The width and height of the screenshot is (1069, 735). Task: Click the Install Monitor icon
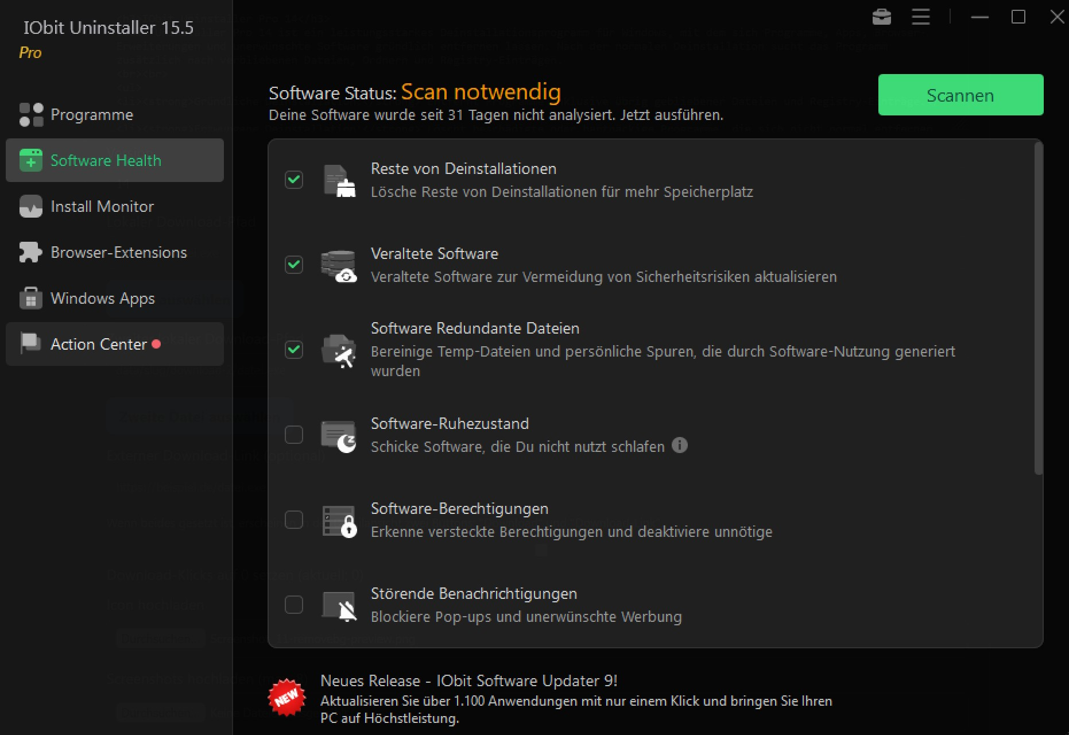coord(31,206)
